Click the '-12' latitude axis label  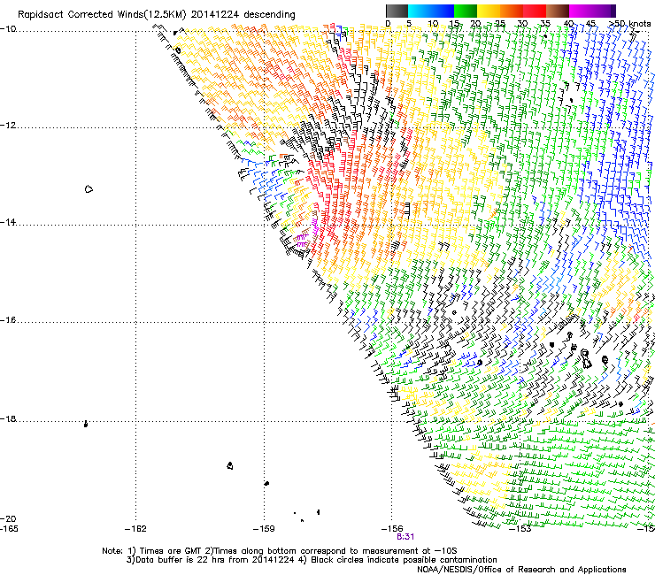coord(8,126)
